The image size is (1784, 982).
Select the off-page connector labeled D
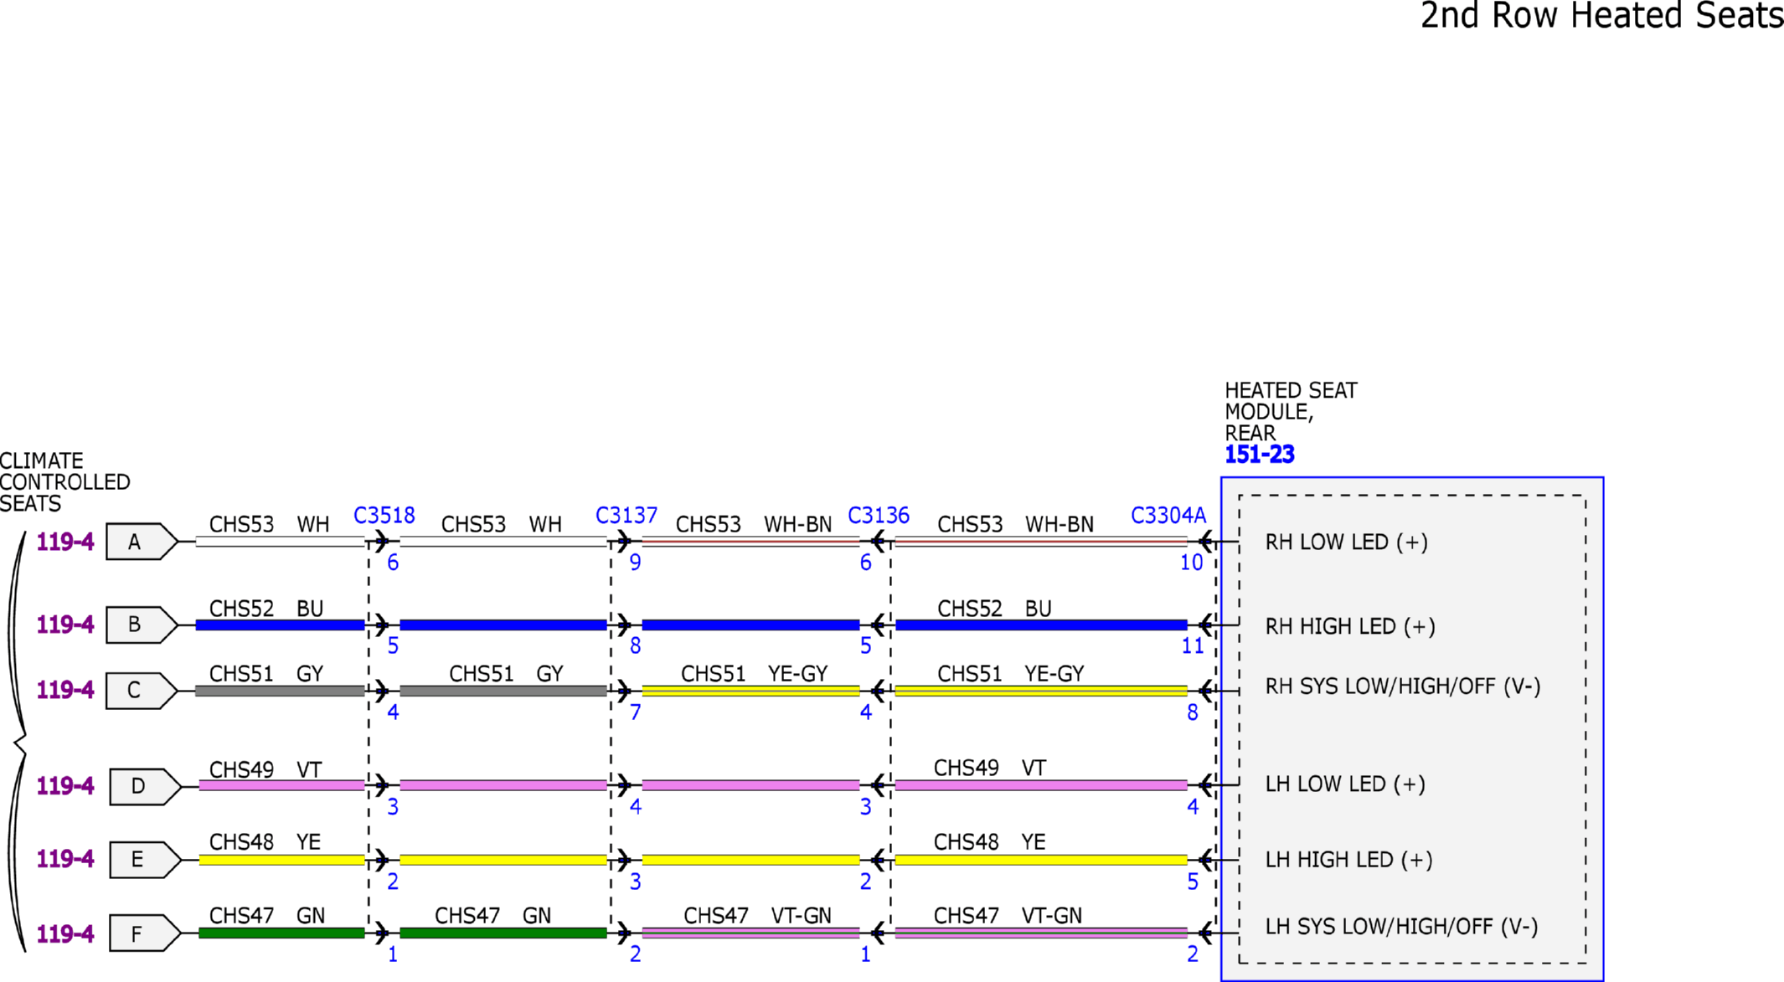(x=145, y=787)
